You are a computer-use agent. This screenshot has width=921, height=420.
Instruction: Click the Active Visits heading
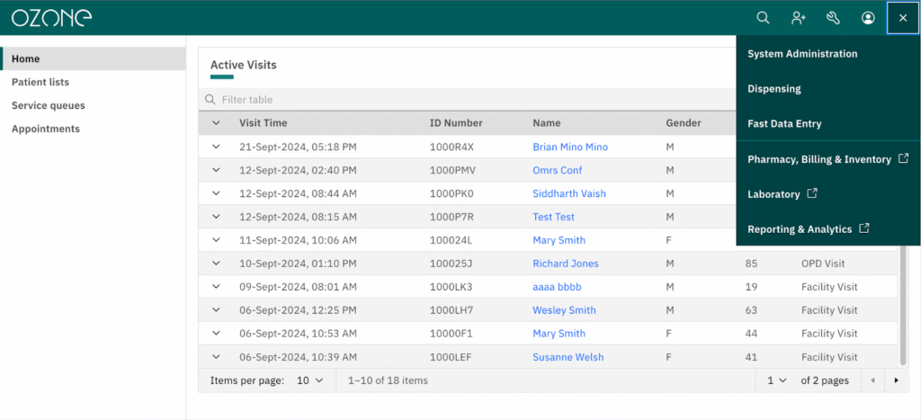coord(243,65)
